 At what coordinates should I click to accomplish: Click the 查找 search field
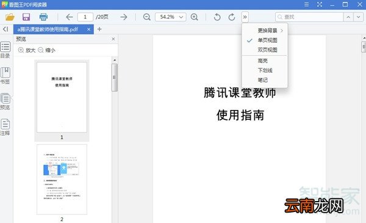point(309,17)
